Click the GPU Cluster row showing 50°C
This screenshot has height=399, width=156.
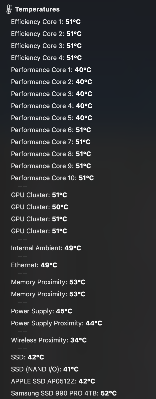[40, 207]
